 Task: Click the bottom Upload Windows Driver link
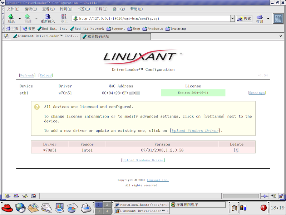coord(143,160)
